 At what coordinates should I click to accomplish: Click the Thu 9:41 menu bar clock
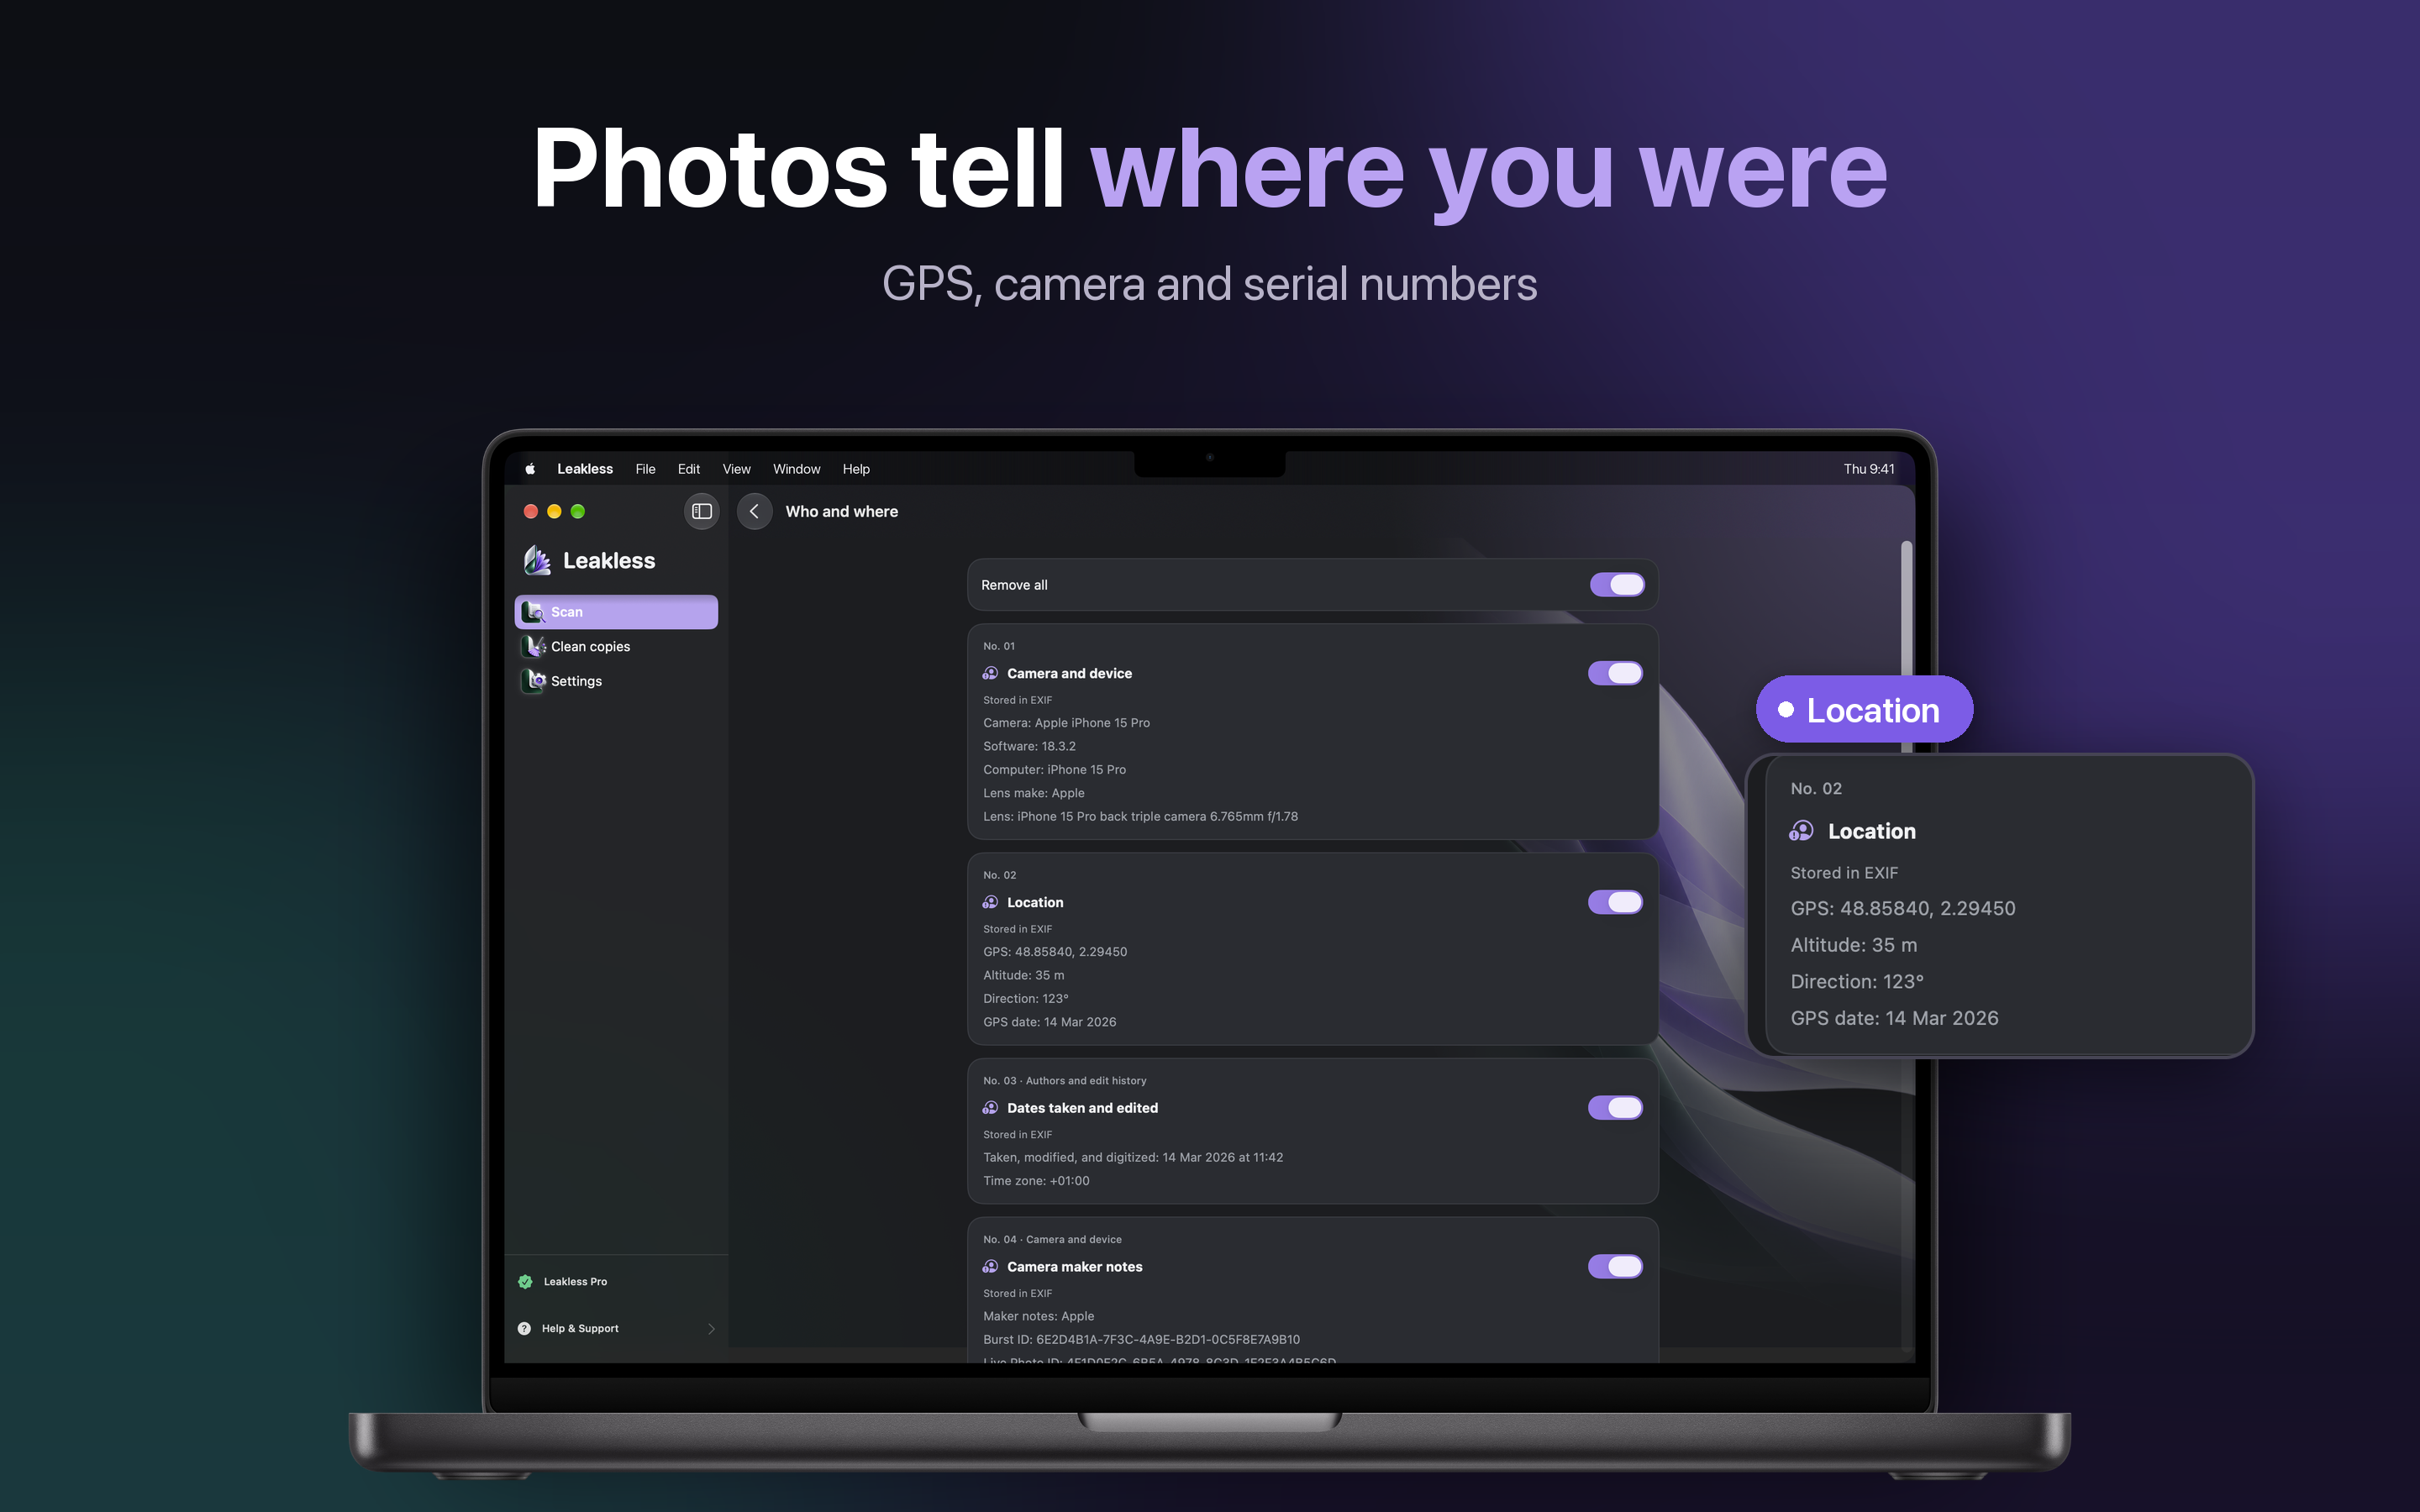pyautogui.click(x=1868, y=469)
